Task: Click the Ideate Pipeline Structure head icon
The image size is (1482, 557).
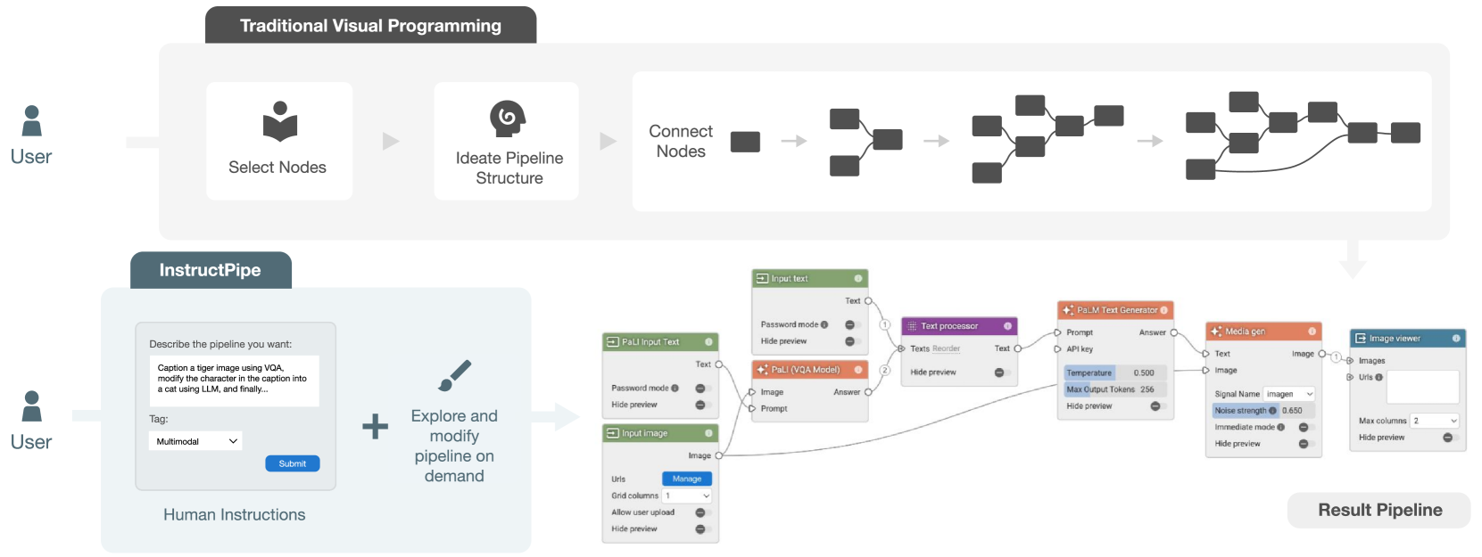Action: 508,119
